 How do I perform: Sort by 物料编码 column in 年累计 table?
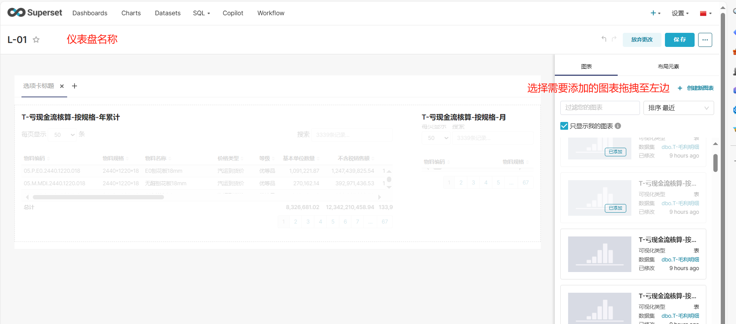pos(37,158)
